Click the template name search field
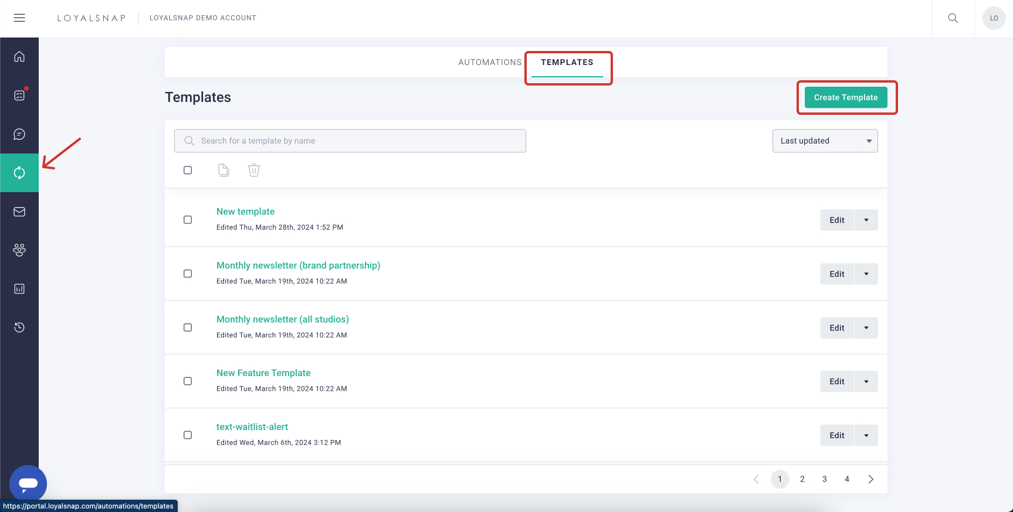Screen dimensions: 1013x512 point(350,141)
